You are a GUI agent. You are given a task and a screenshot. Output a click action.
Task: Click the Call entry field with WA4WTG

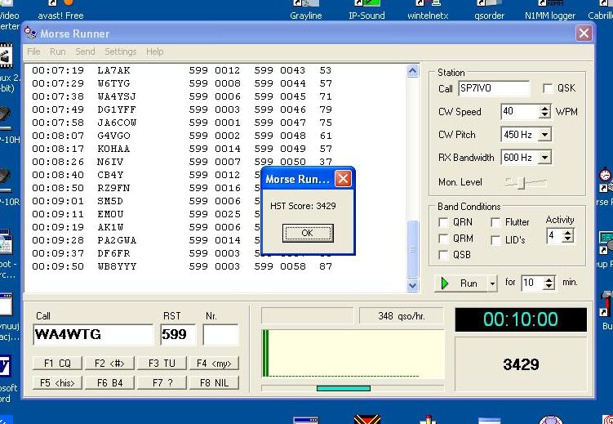[x=93, y=335]
